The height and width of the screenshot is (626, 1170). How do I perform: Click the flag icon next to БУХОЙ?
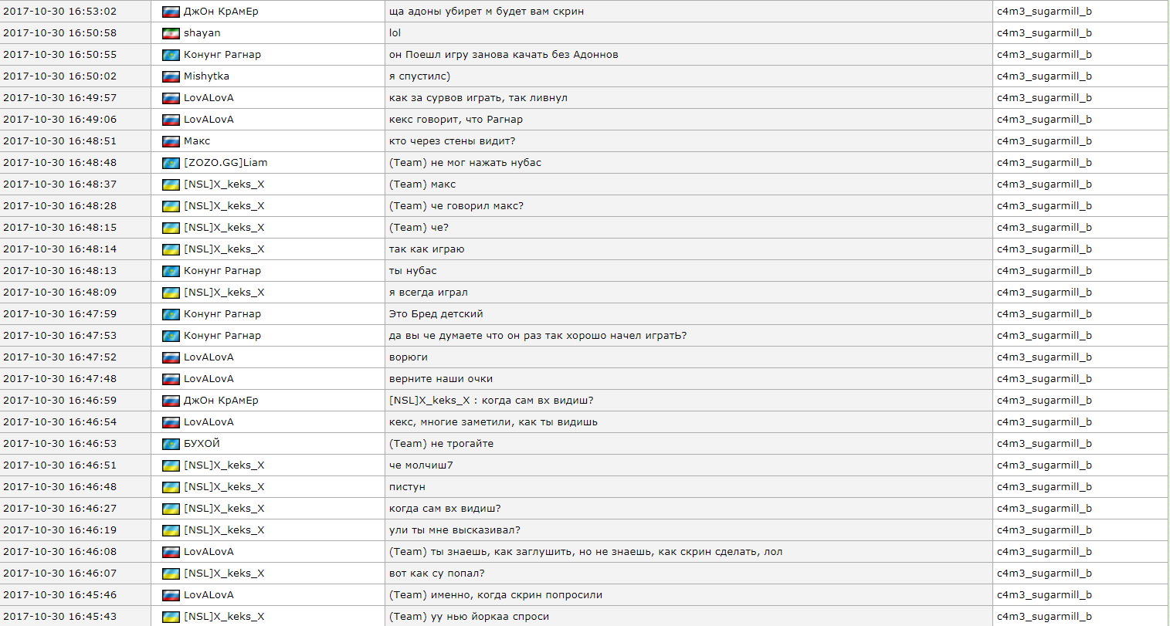(171, 444)
